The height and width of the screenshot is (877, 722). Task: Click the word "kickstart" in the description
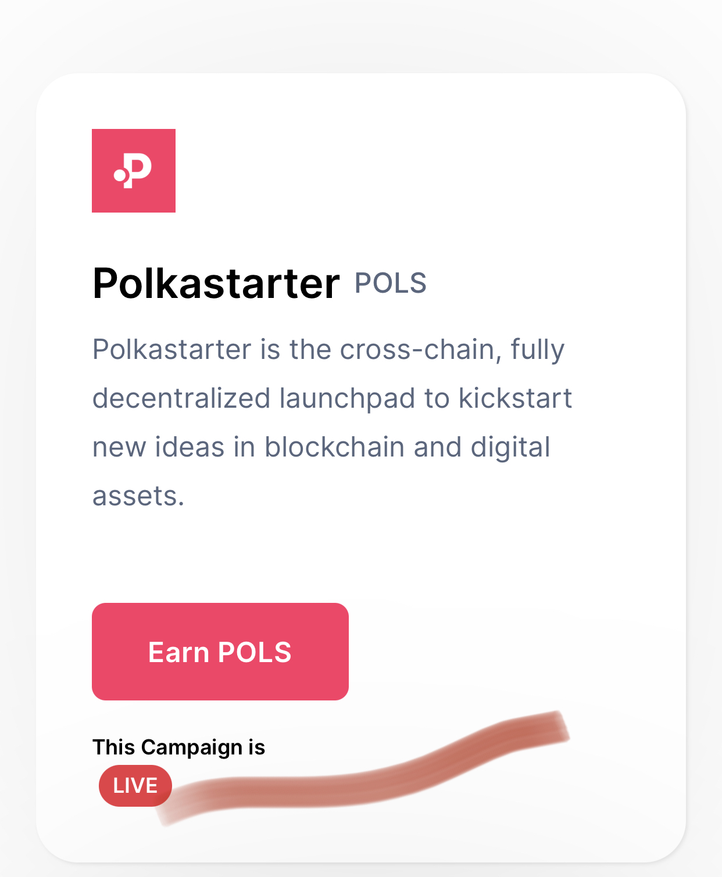coord(515,398)
